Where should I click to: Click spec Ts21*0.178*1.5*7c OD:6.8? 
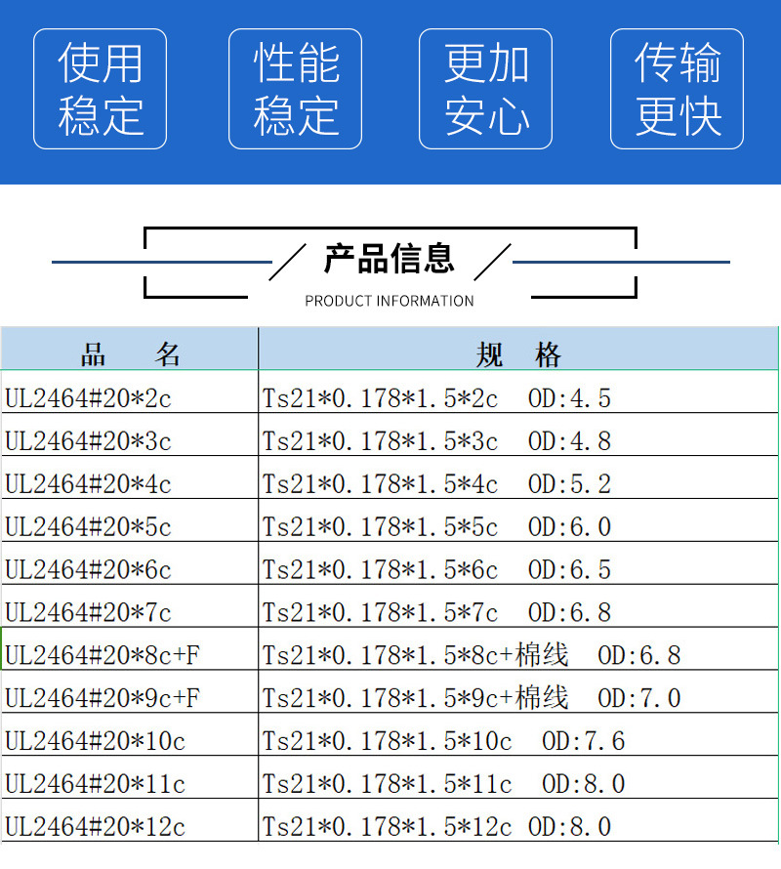click(518, 605)
